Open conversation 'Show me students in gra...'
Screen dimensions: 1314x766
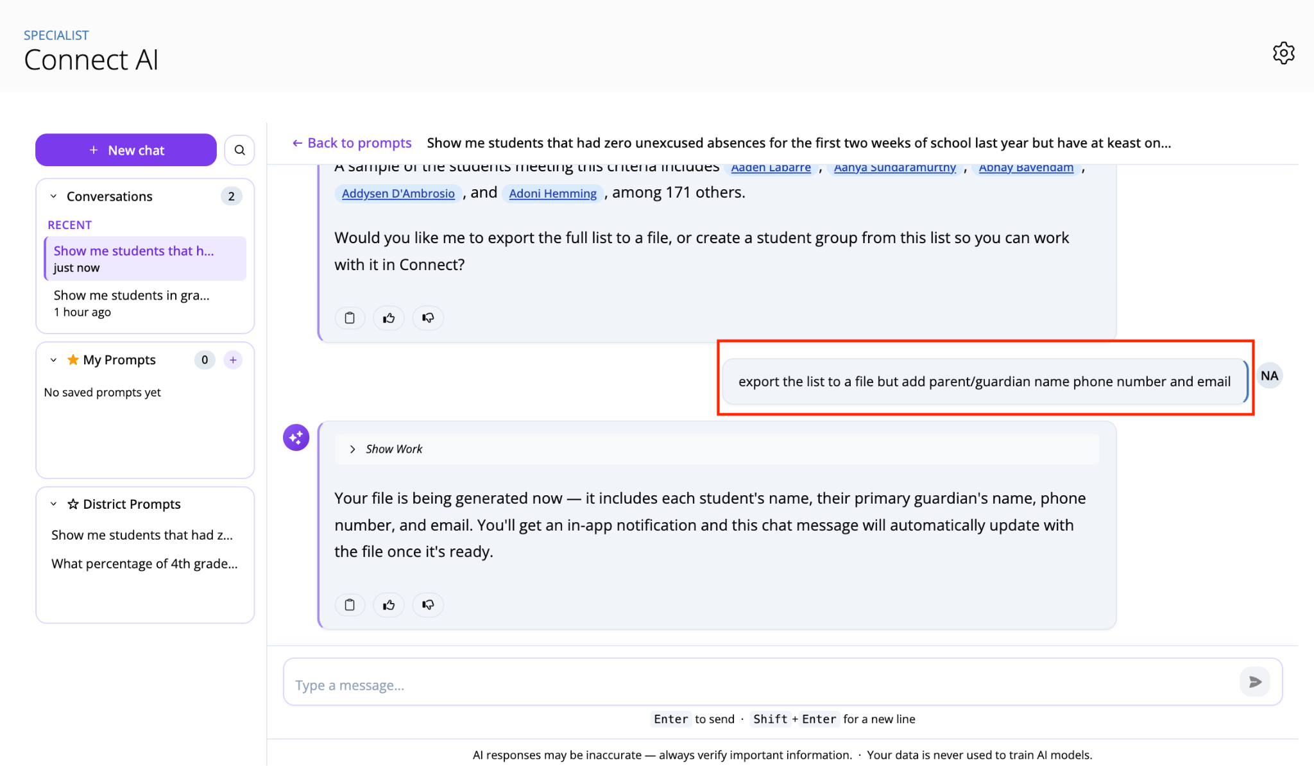point(145,303)
